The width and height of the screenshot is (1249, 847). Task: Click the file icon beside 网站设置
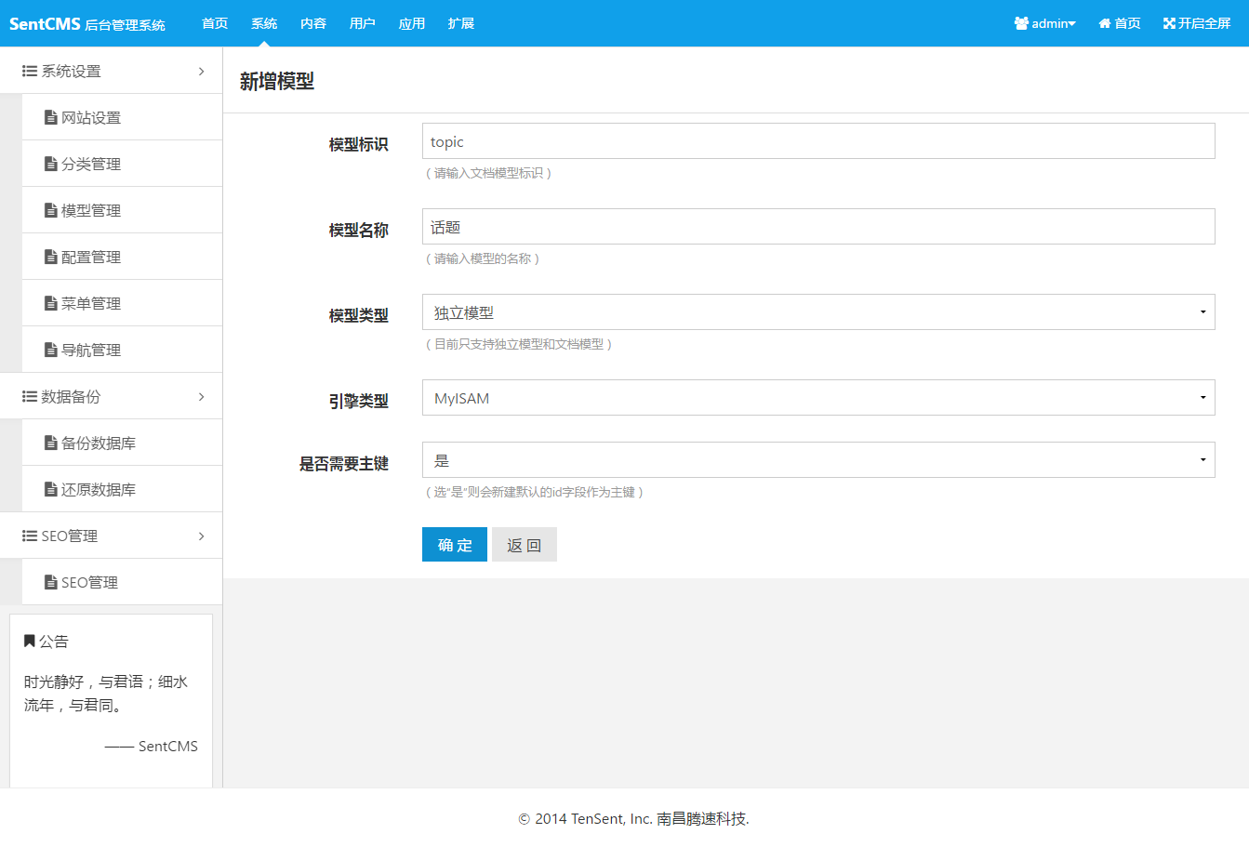[x=51, y=117]
